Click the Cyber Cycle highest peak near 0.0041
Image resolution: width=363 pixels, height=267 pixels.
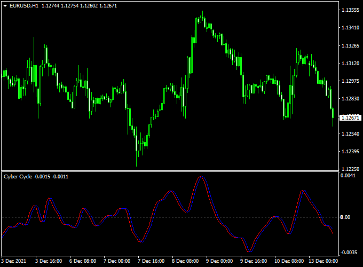point(201,177)
